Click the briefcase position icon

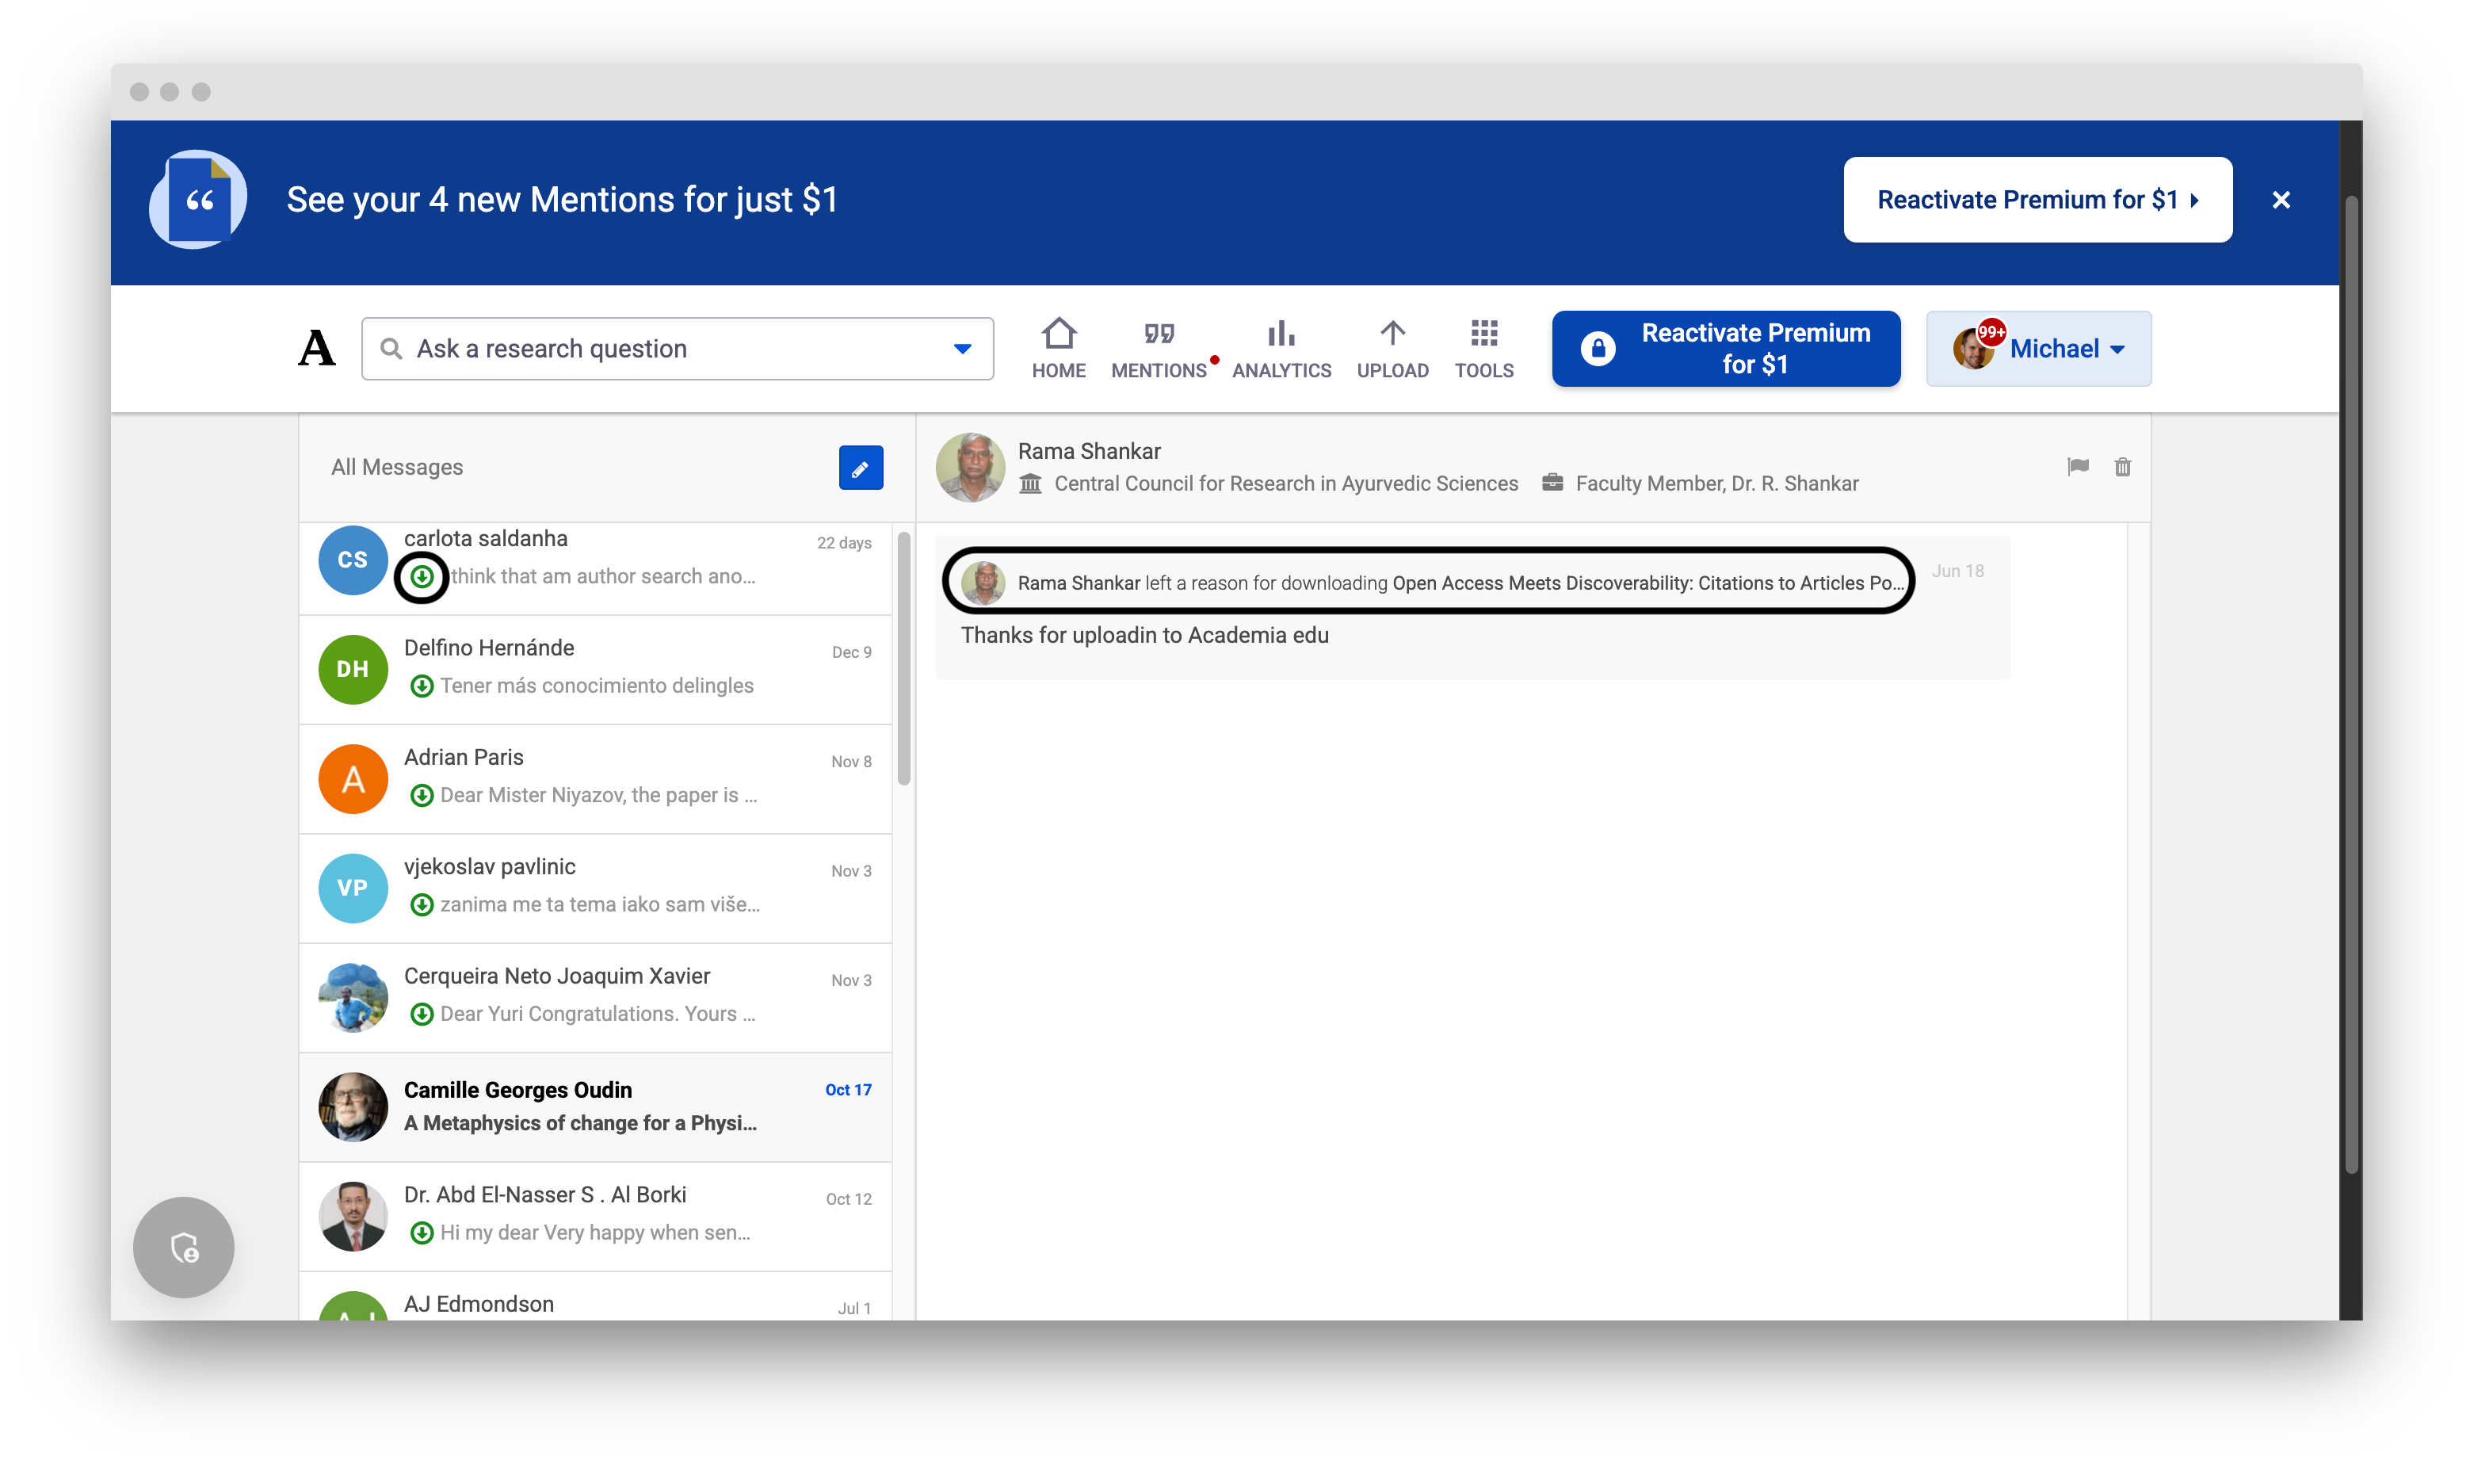pyautogui.click(x=1552, y=483)
